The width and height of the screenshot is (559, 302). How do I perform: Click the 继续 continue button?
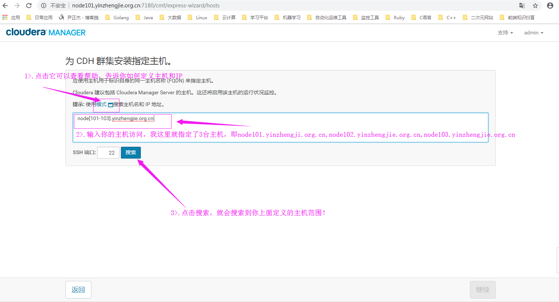[x=483, y=290]
